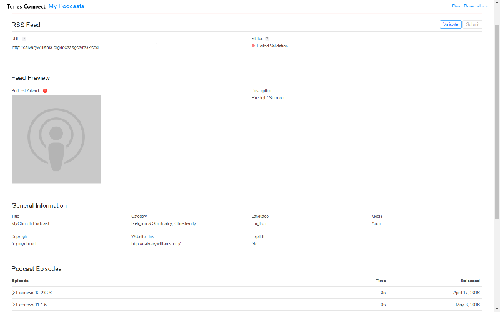Click the help icon beside Status label
The image size is (500, 312).
267,39
